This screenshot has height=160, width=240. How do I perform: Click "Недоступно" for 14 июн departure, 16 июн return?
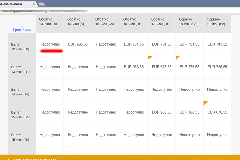click(x=134, y=90)
